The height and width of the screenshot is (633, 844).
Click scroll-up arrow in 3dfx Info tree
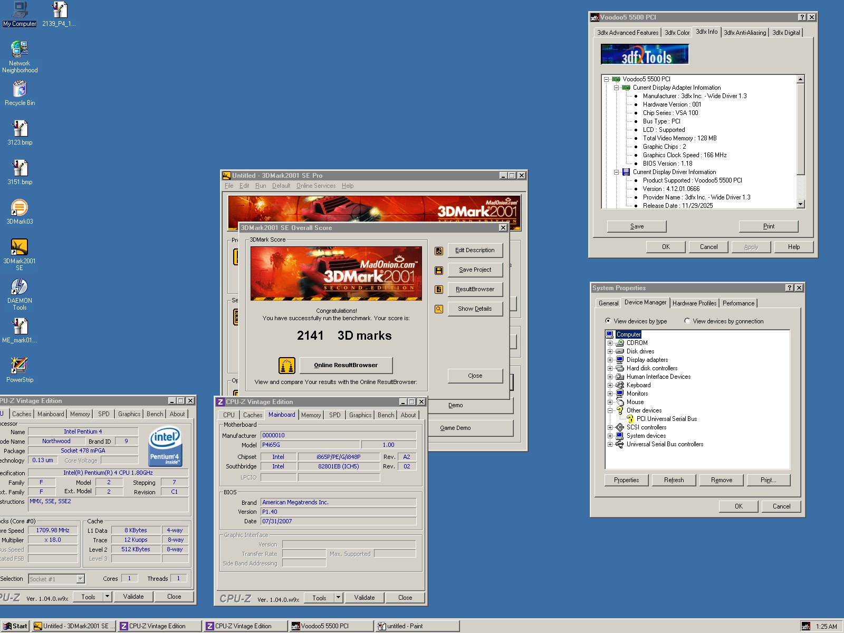click(800, 79)
